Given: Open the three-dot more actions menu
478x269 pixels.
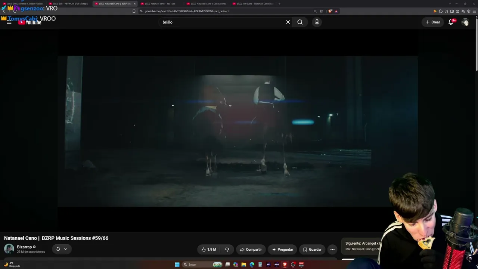Looking at the screenshot, I should [332, 249].
